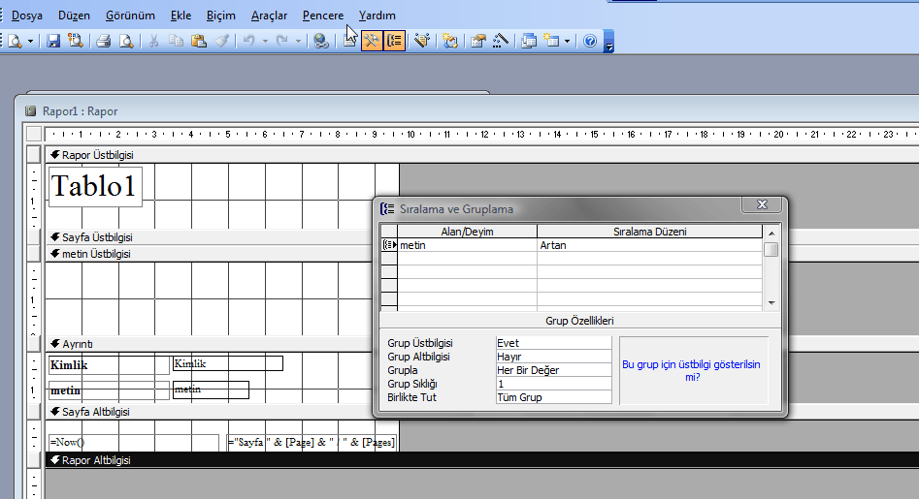Click the Microsoft Access Help question mark icon
This screenshot has width=919, height=499.
(590, 41)
